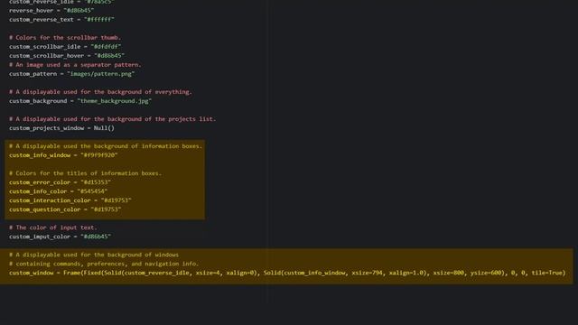This screenshot has height=325, width=578.
Task: Click the reverse_hover = "#d86b45" line
Action: pos(51,10)
